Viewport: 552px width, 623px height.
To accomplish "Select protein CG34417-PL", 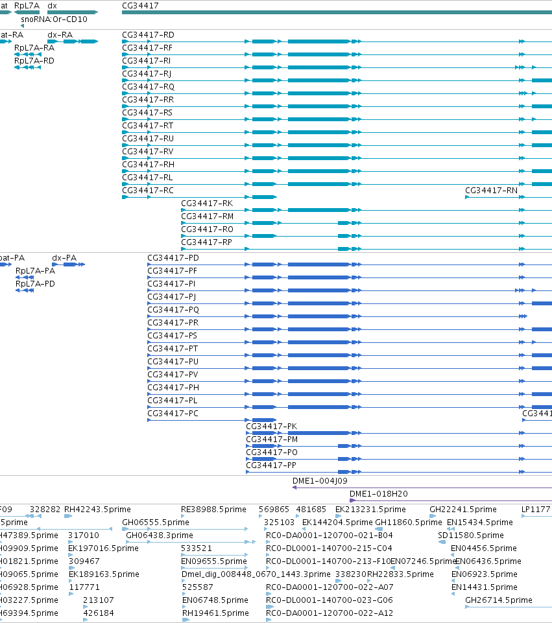I will pos(173,401).
